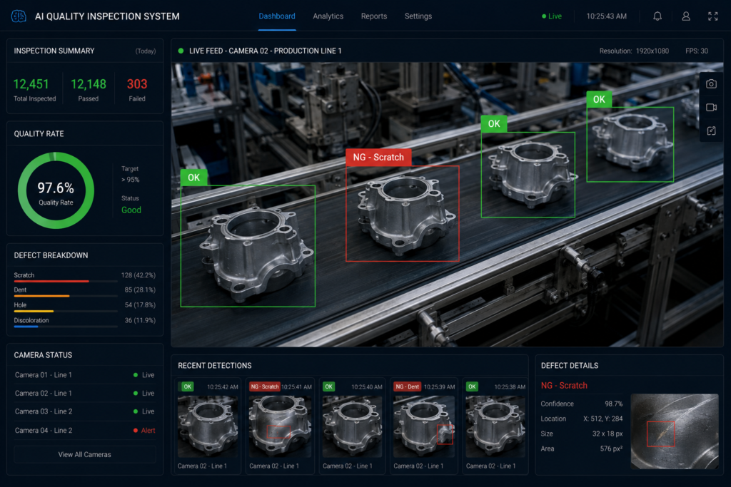Click the Resolution 1920x1080 text
The width and height of the screenshot is (731, 487).
pos(634,51)
